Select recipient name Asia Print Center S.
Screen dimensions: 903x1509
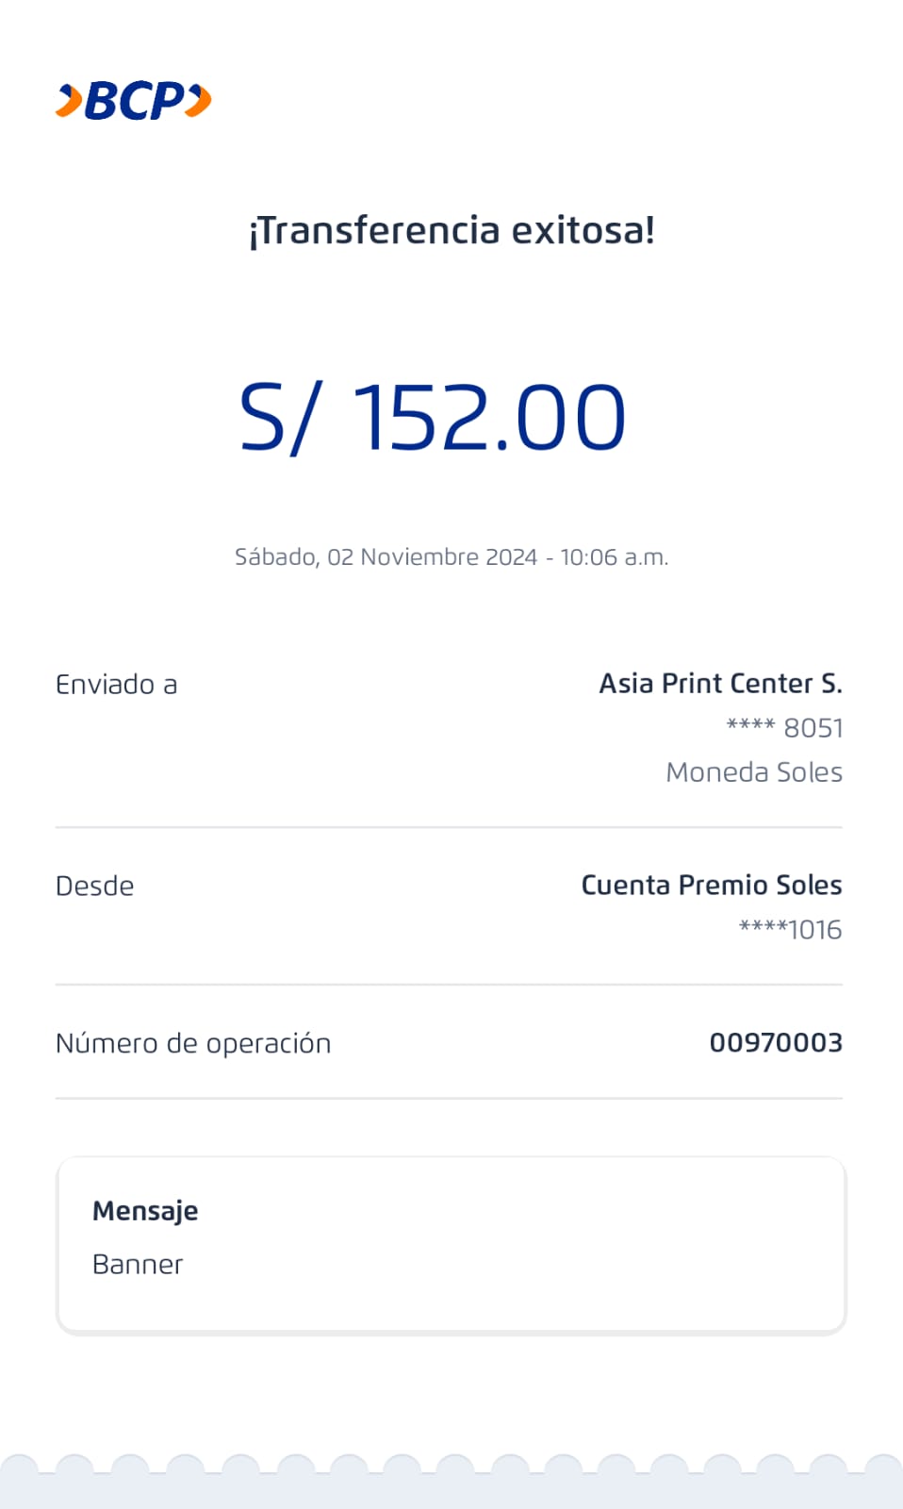tap(720, 684)
